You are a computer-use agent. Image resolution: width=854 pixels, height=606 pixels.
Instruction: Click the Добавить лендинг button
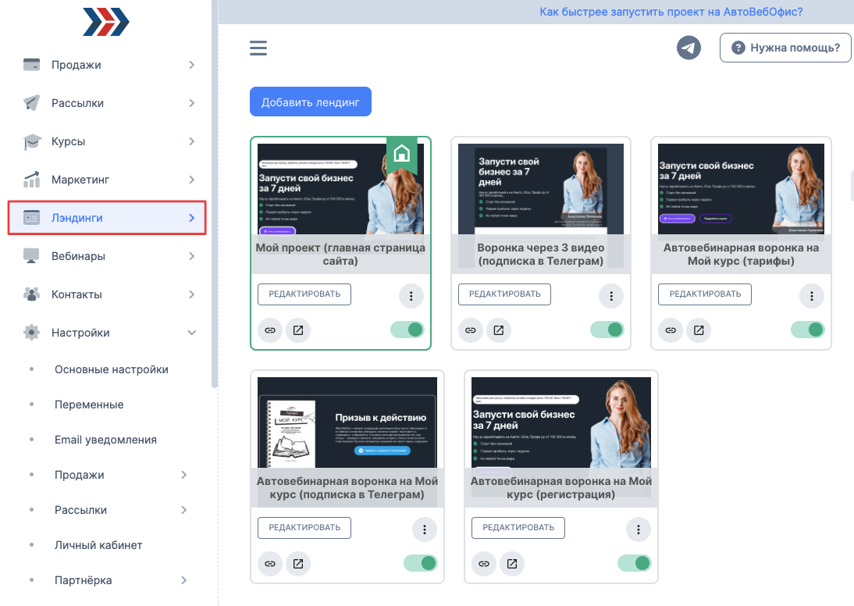[x=310, y=102]
